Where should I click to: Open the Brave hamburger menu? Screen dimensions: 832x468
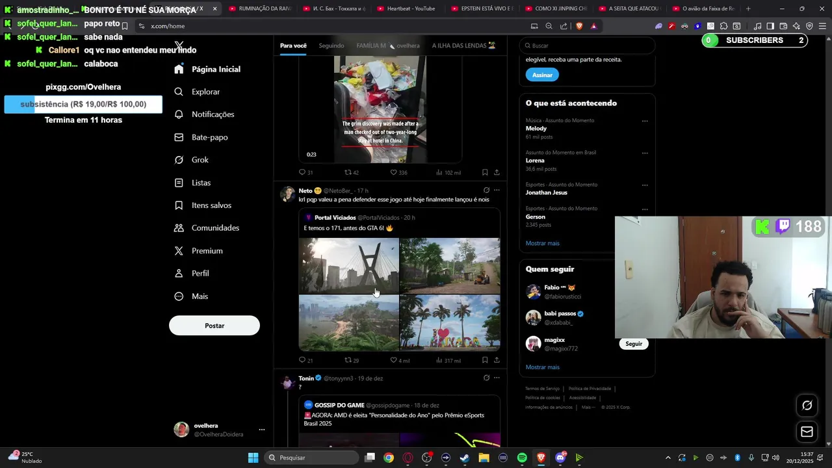coord(822,26)
